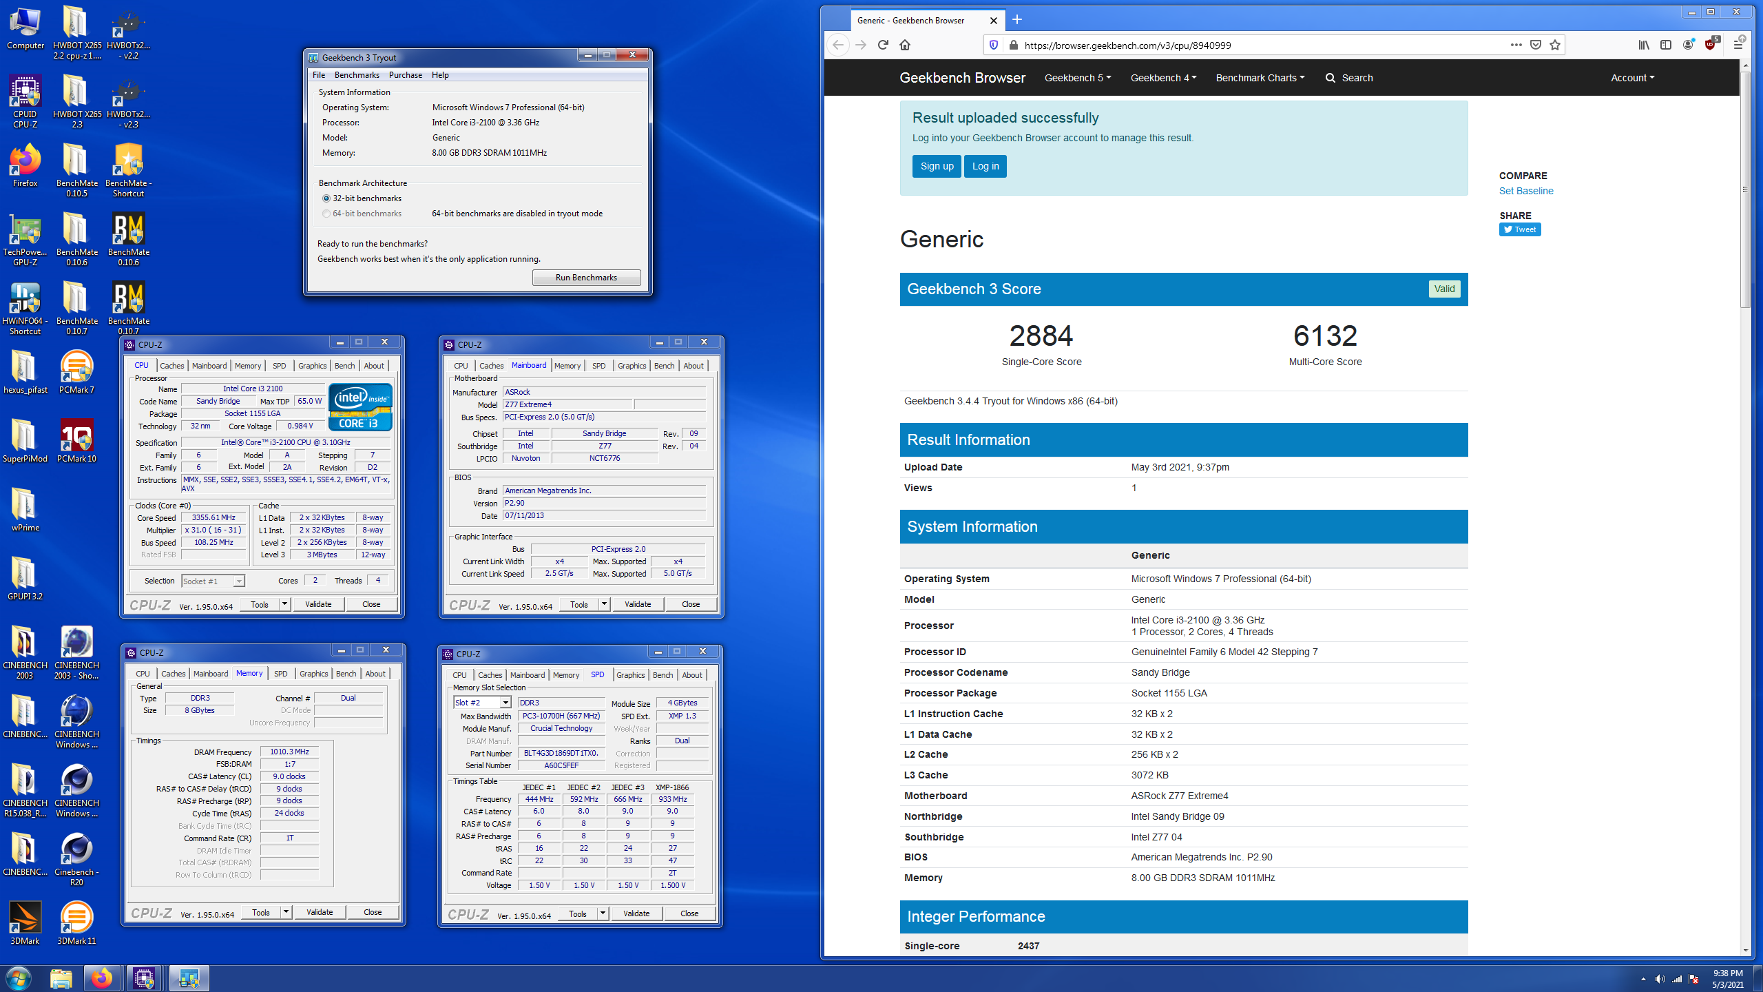Click Close button in Mainboard window
Image resolution: width=1763 pixels, height=992 pixels.
pyautogui.click(x=691, y=604)
